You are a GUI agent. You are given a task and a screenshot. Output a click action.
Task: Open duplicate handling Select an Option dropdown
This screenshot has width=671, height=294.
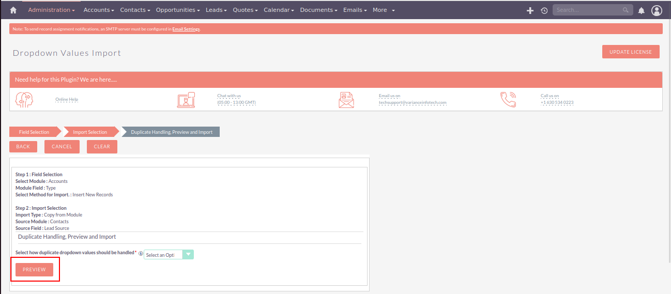(169, 254)
